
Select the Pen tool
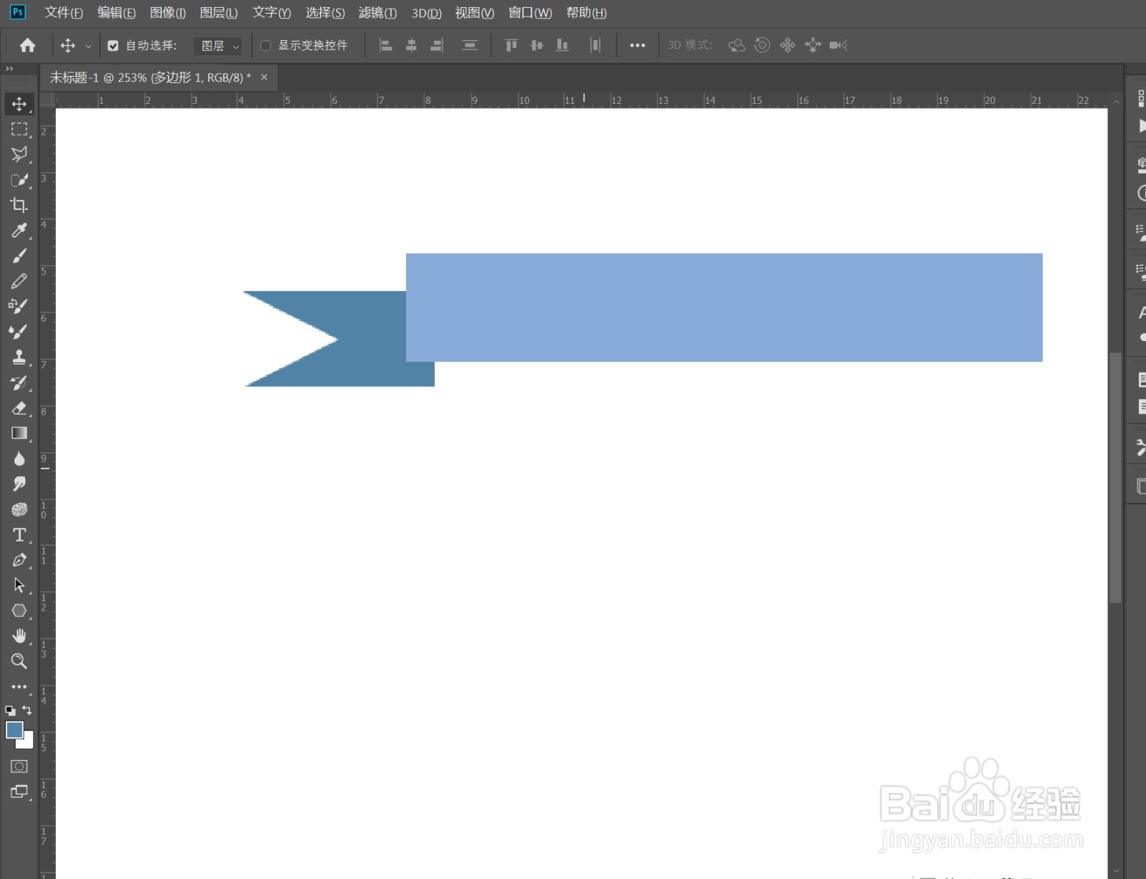click(x=19, y=559)
